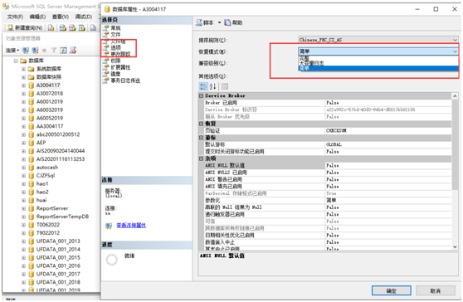Click the property grid vertical scrollbar
463x302 pixels.
coord(455,172)
